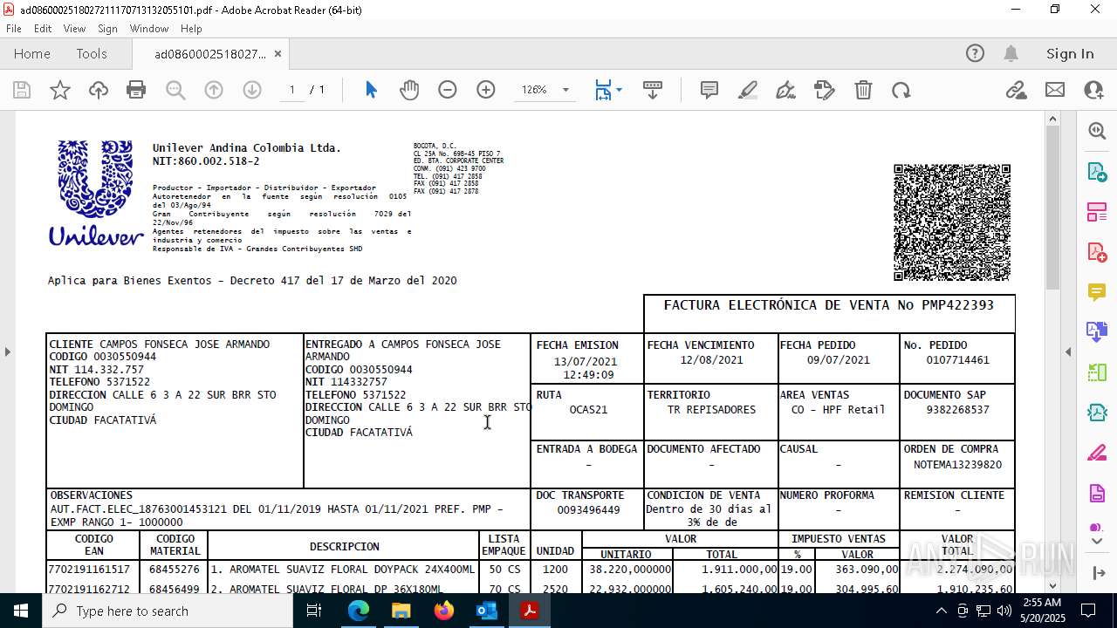
Task: Delete the page using the trash icon
Action: coord(863,90)
